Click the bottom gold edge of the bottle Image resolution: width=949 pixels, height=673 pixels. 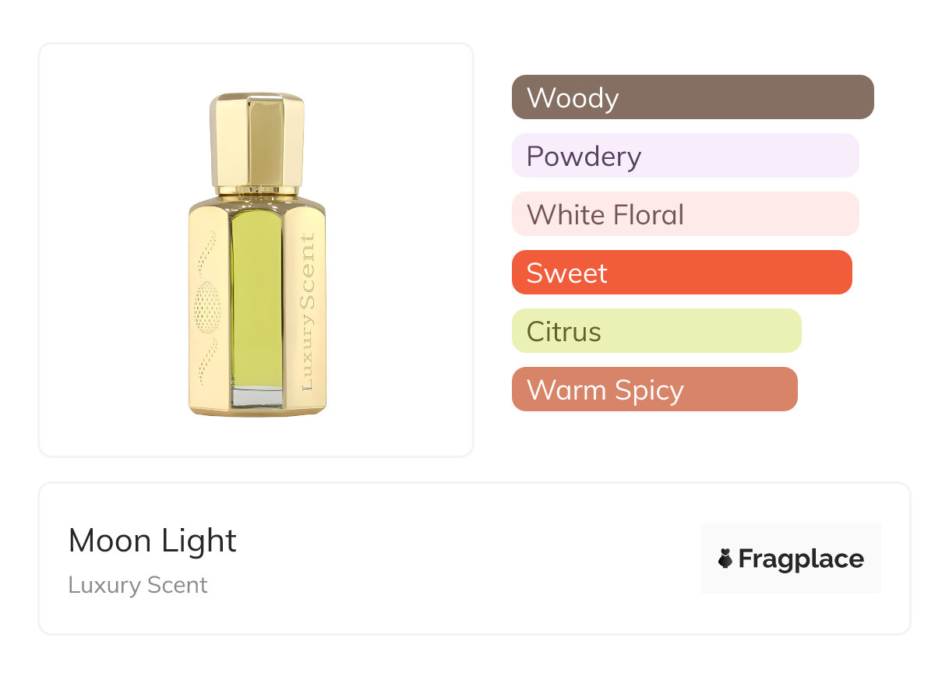[x=256, y=412]
